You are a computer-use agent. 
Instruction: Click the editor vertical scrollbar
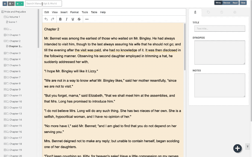(185, 47)
